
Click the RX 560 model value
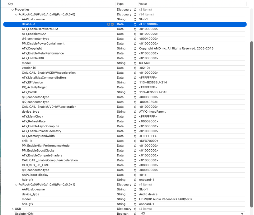144,63
